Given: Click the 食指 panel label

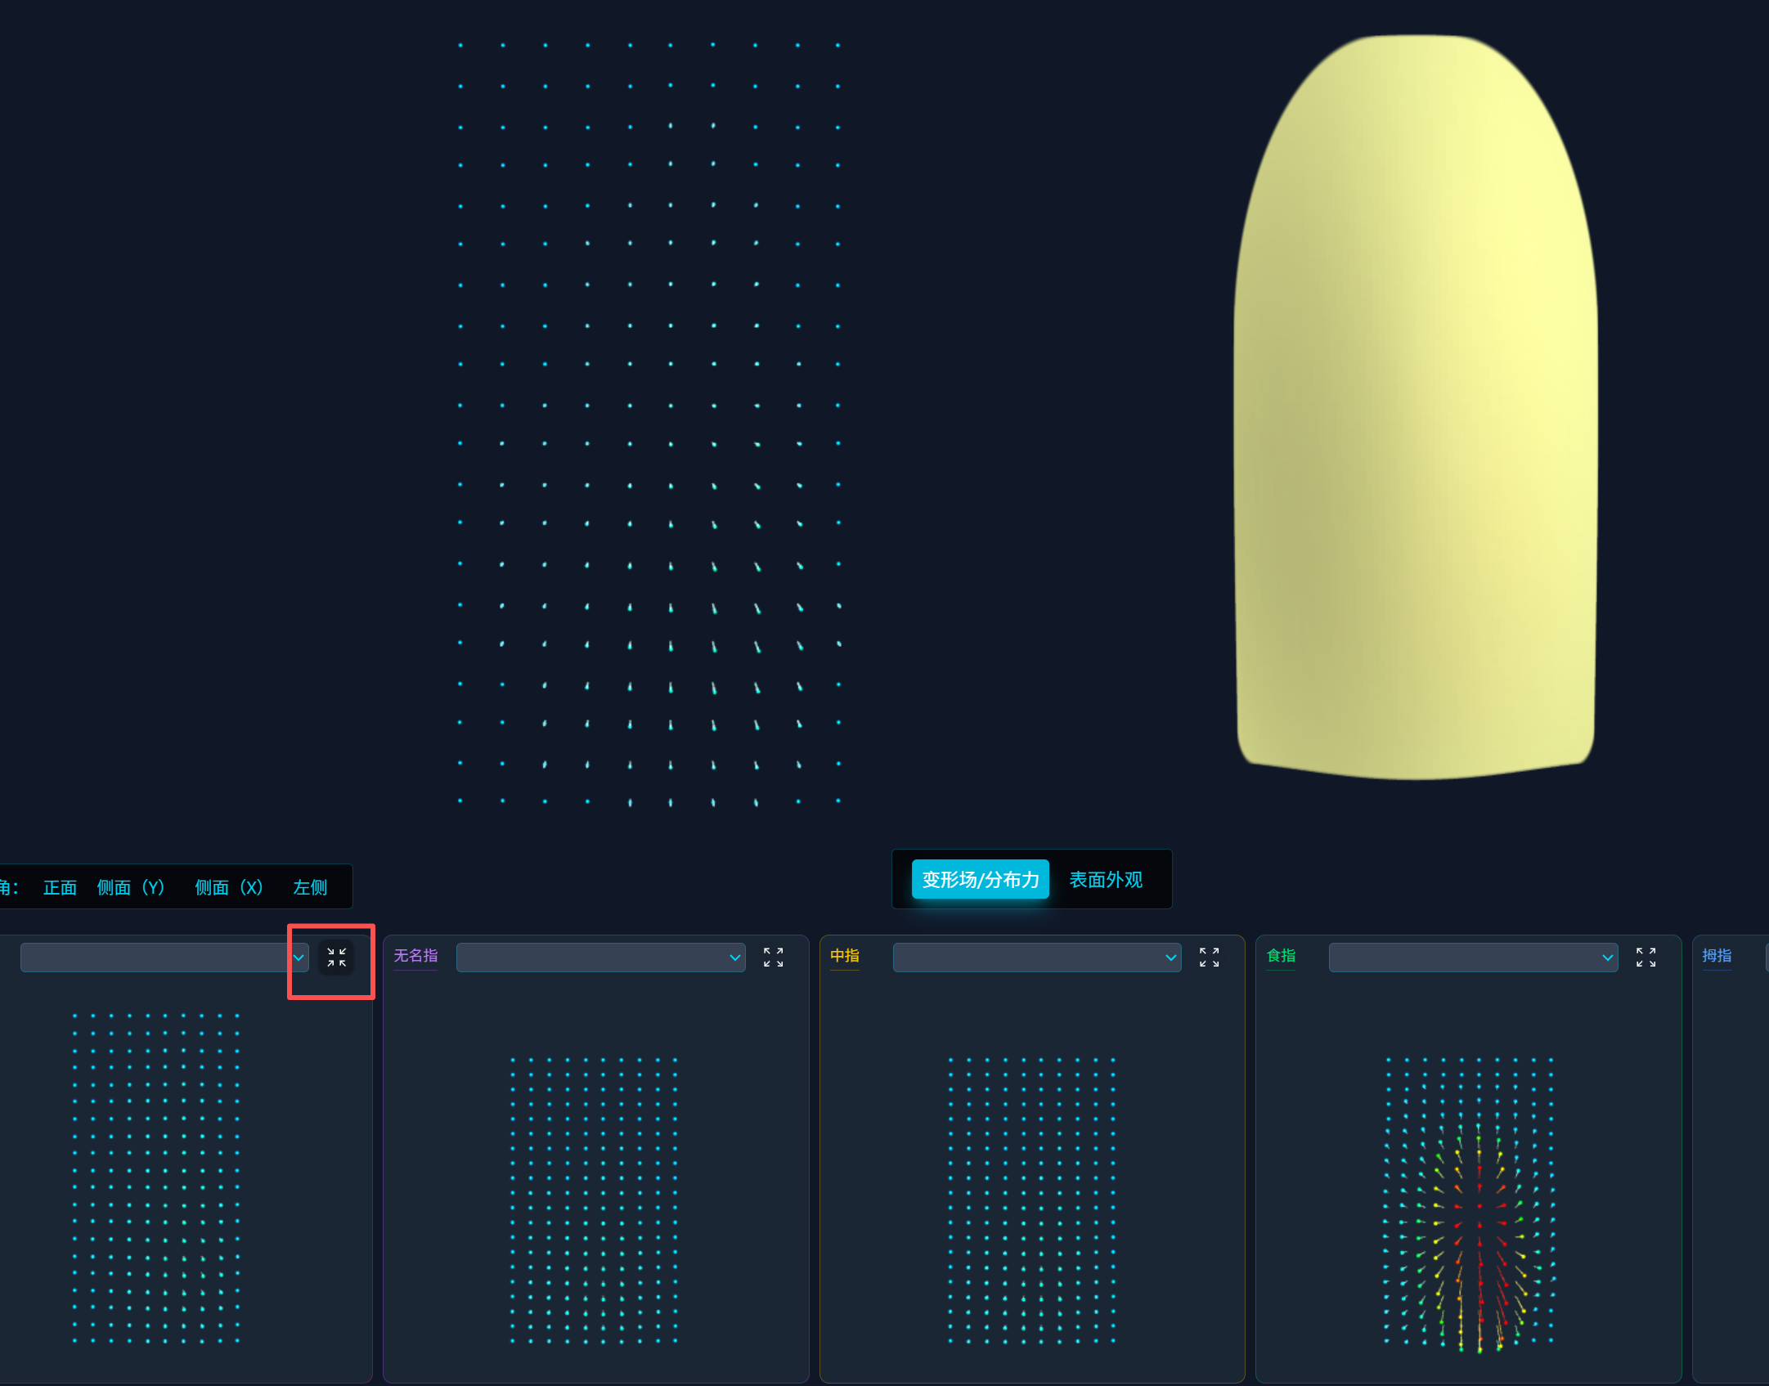Looking at the screenshot, I should point(1281,956).
